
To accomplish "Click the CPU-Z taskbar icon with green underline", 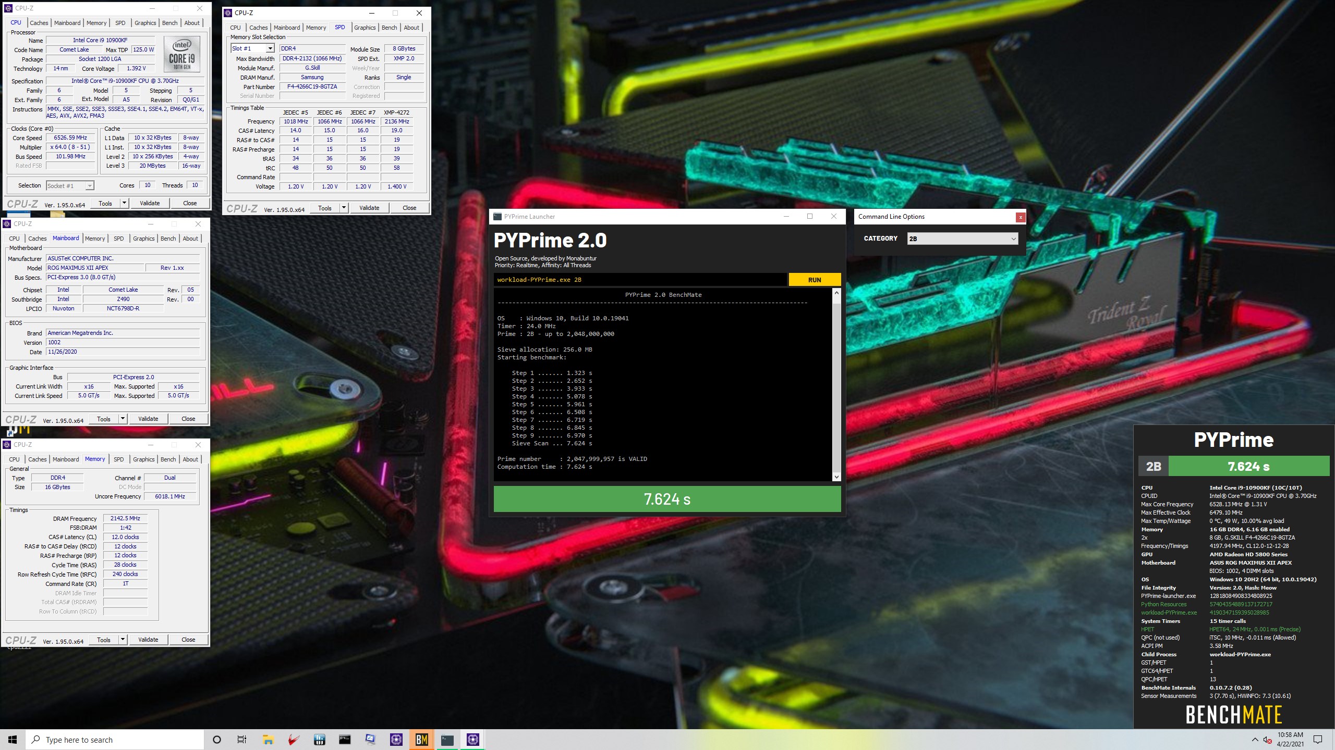I will (472, 740).
